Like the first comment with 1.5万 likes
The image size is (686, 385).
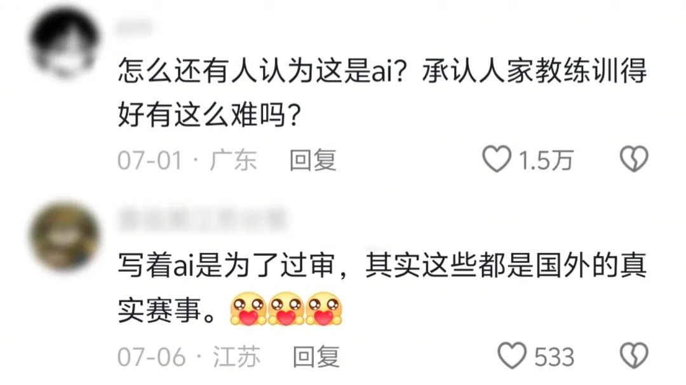tap(497, 159)
